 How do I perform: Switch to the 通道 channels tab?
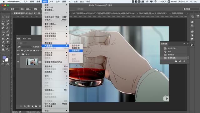[x=24, y=39]
